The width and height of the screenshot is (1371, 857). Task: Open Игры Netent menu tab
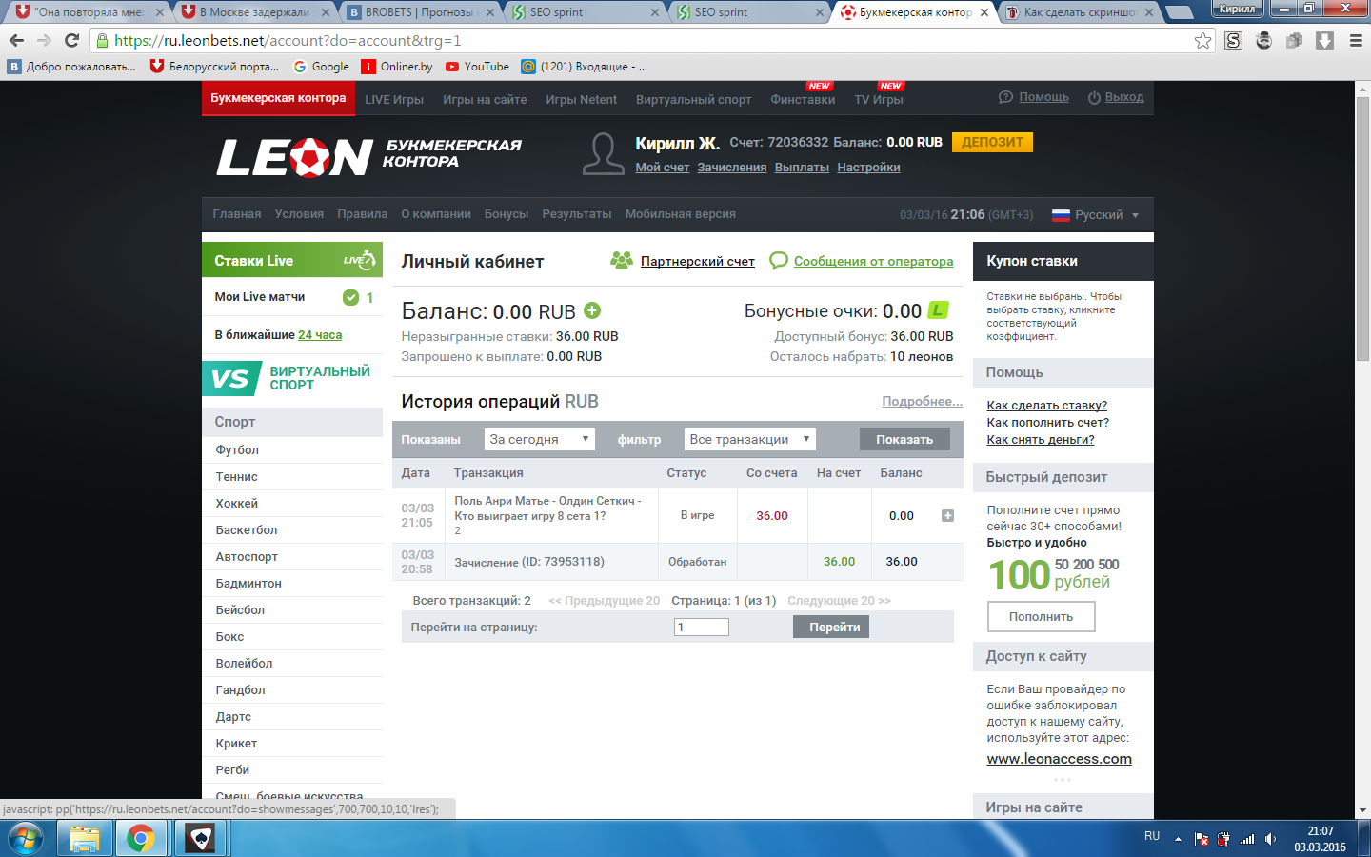pos(581,99)
